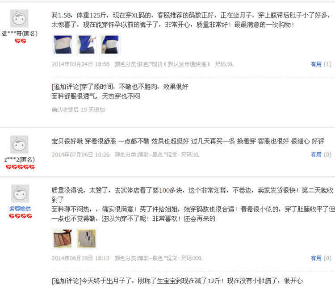Open first review photo showing bare belly

pos(63,44)
